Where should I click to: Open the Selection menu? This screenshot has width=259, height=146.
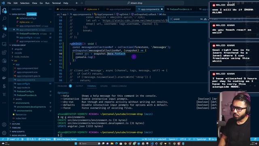coord(25,3)
